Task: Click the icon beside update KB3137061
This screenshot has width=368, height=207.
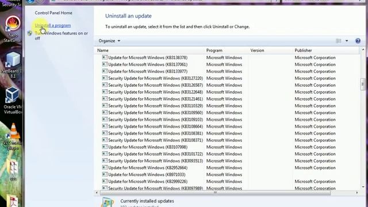Action: pos(105,64)
